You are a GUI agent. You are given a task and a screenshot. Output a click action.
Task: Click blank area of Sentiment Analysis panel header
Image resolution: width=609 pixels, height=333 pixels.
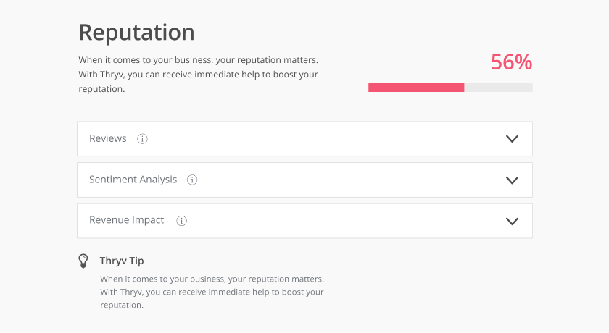(349, 180)
